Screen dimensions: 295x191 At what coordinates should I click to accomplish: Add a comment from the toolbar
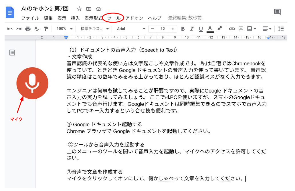241,29
